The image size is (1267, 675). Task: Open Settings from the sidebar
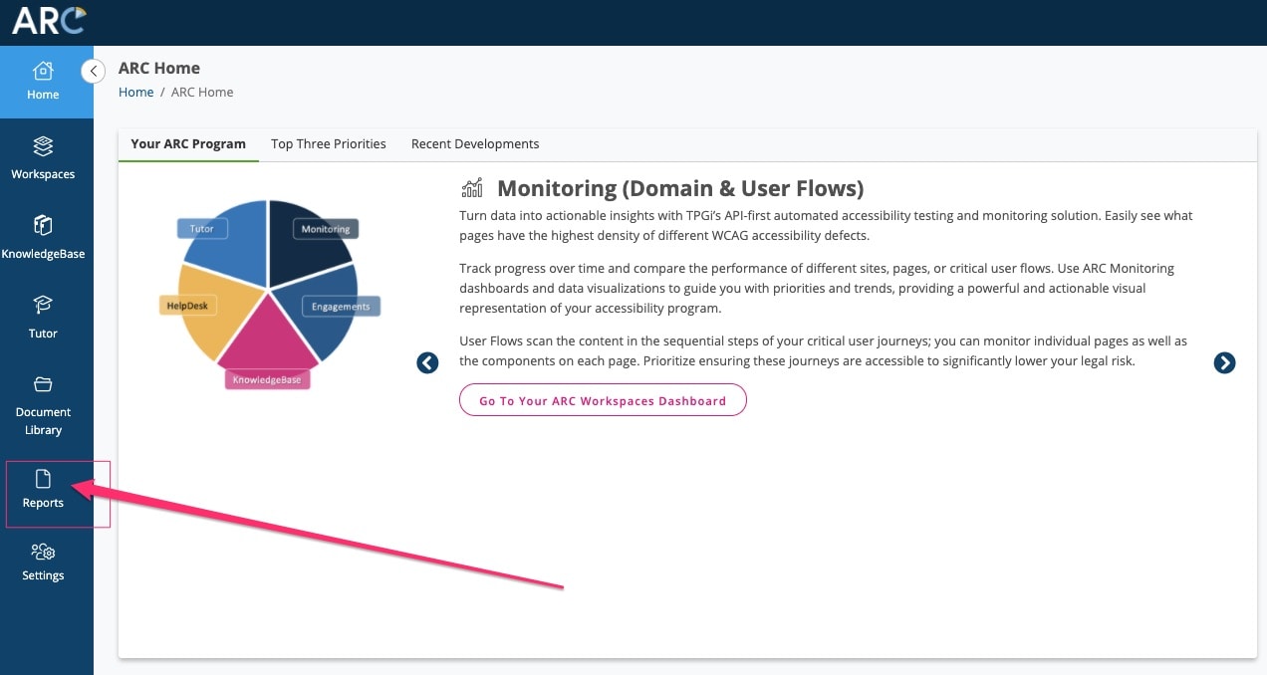[43, 562]
